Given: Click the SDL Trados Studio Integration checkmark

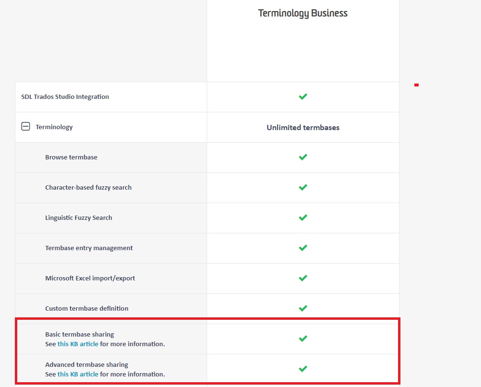Looking at the screenshot, I should [x=303, y=97].
